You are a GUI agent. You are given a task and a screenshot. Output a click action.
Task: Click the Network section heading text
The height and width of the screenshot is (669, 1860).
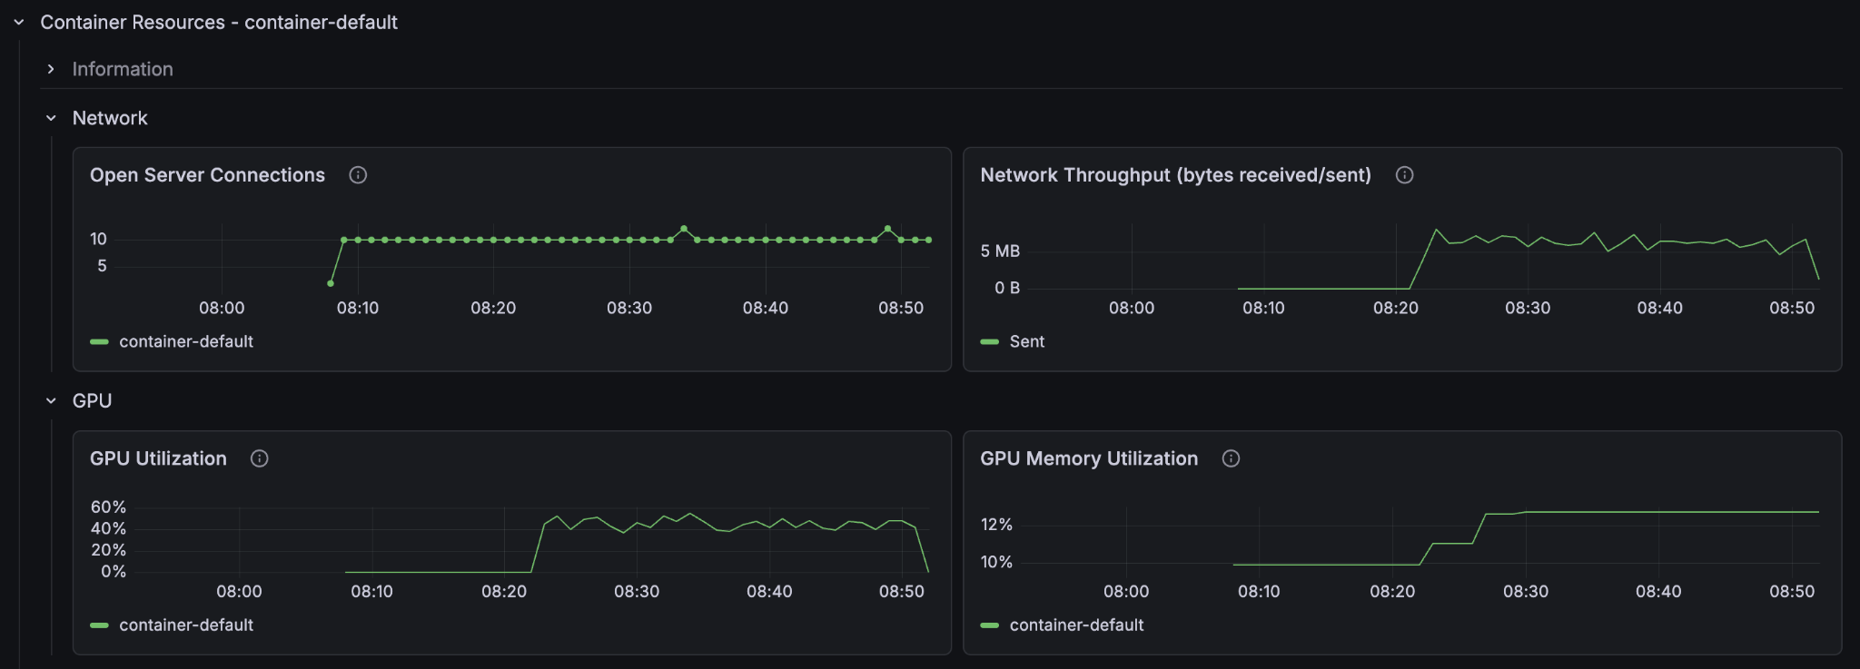(x=110, y=118)
